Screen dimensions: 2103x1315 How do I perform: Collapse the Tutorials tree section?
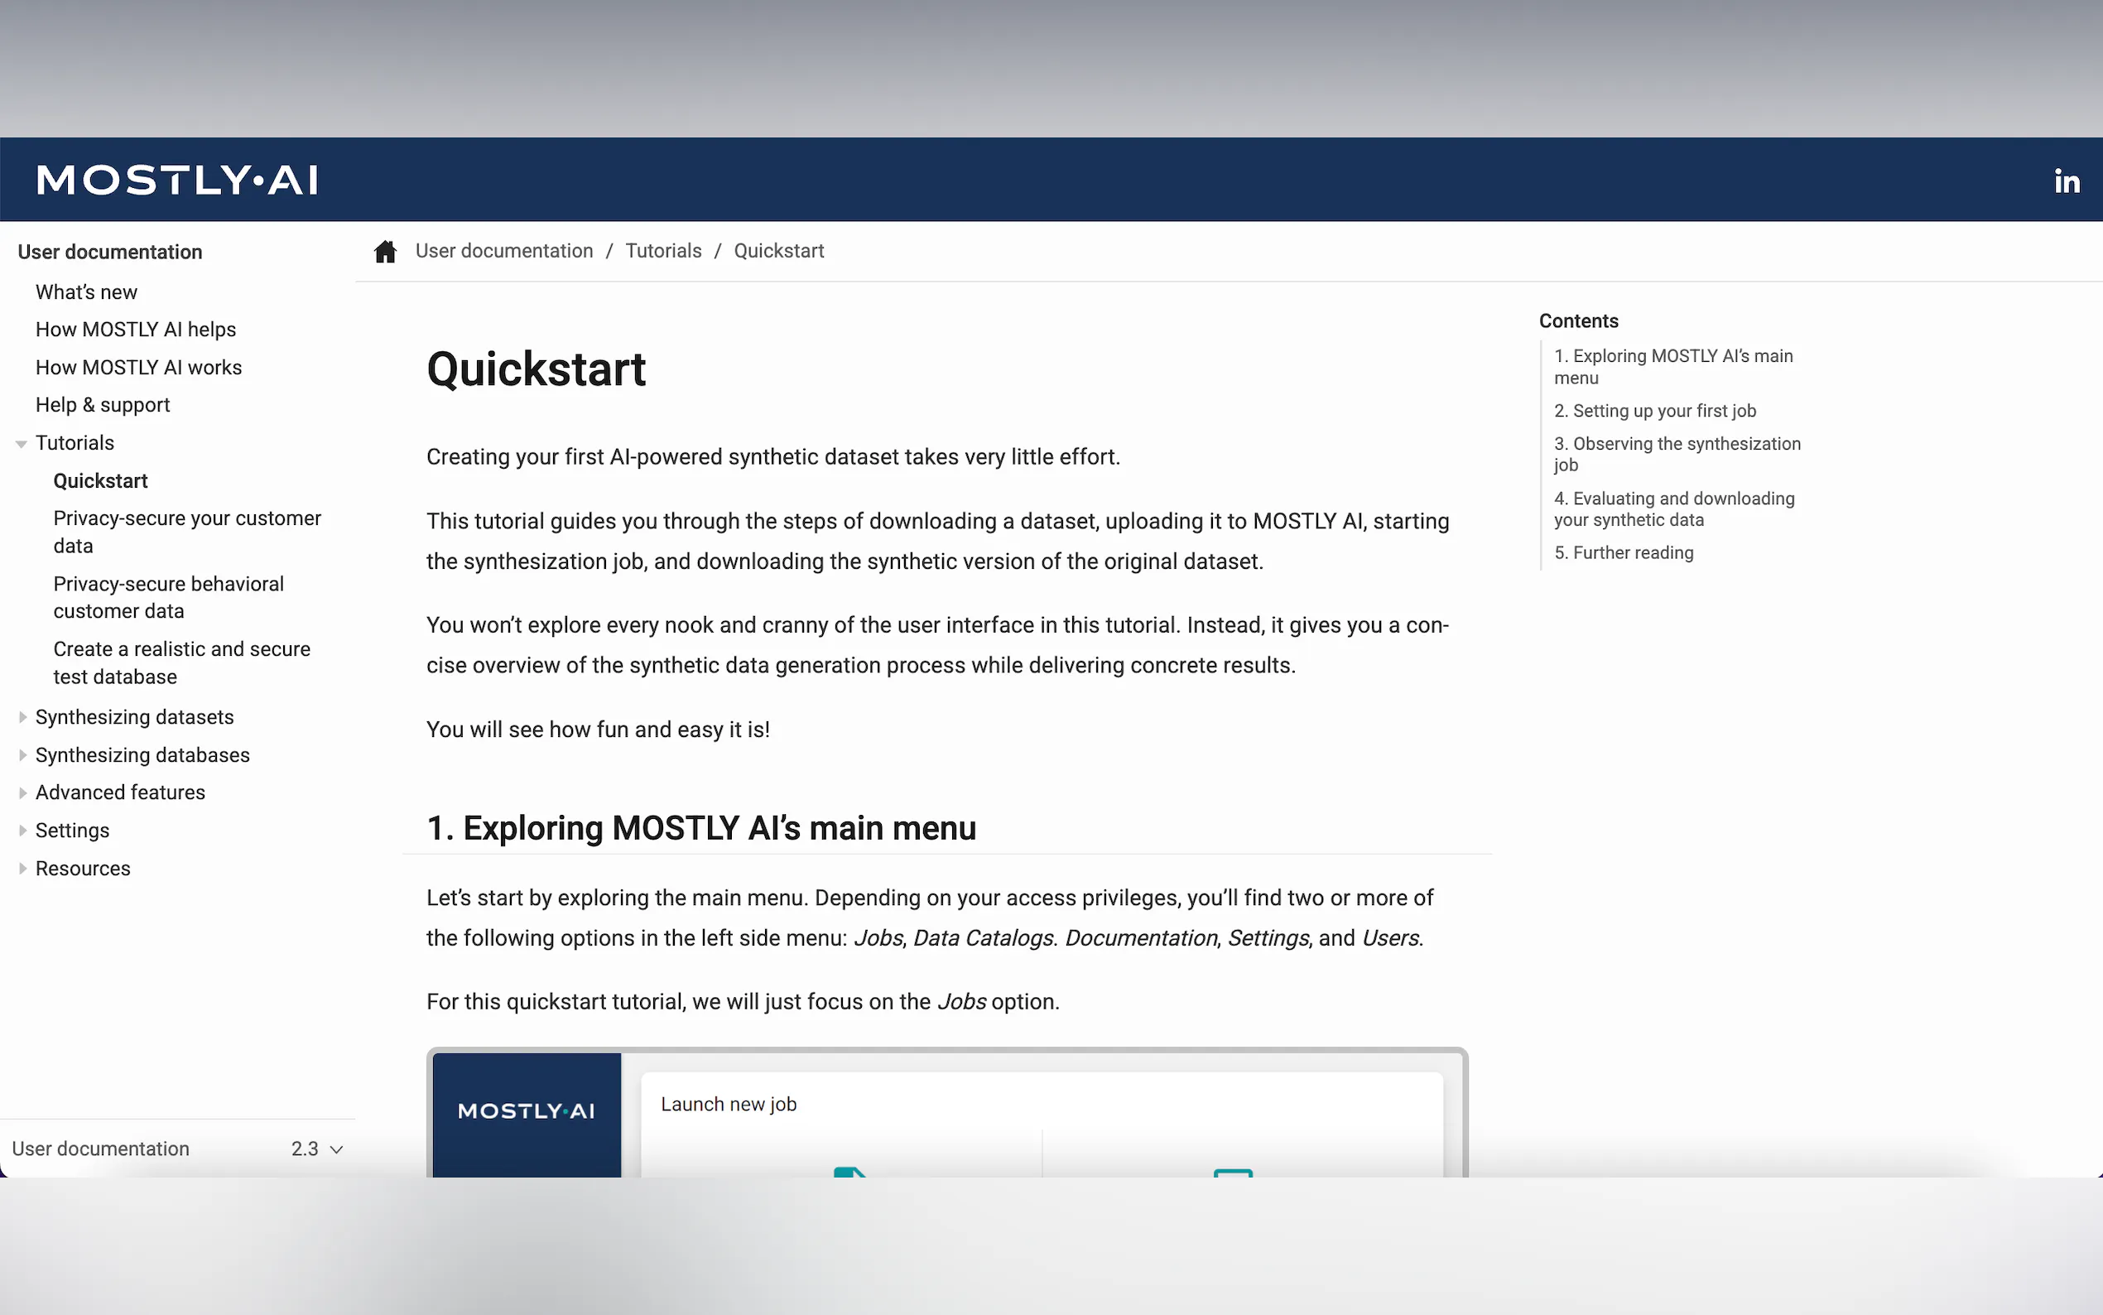22,444
